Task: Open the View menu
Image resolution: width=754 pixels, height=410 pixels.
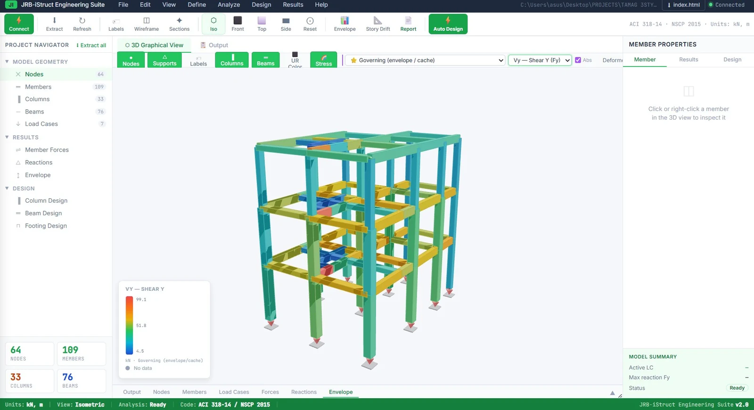Action: (x=169, y=5)
